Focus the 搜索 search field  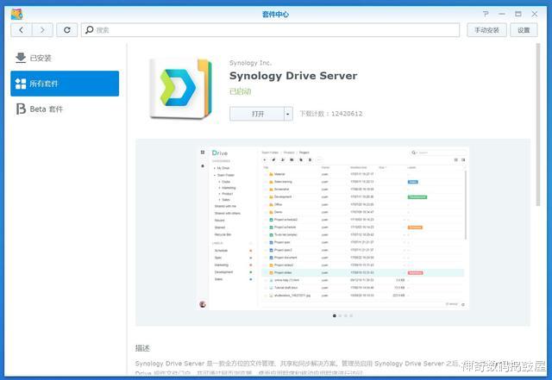pyautogui.click(x=270, y=30)
